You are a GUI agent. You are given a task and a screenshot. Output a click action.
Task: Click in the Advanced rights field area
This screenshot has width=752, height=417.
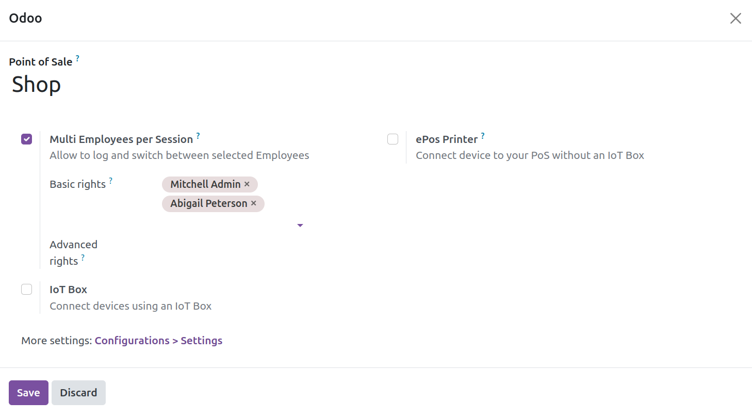coord(232,252)
